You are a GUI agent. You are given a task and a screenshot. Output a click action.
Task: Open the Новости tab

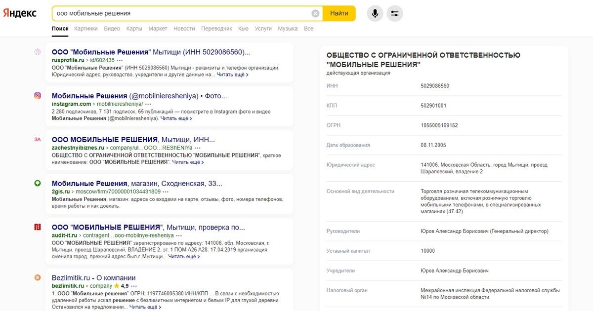click(184, 29)
